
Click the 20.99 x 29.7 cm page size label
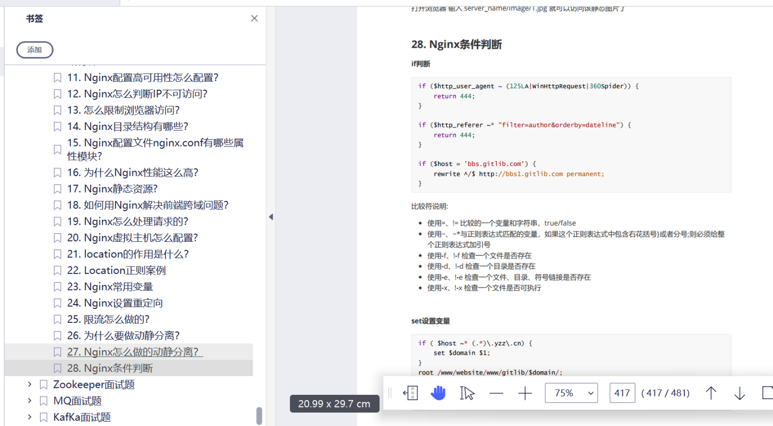(334, 404)
